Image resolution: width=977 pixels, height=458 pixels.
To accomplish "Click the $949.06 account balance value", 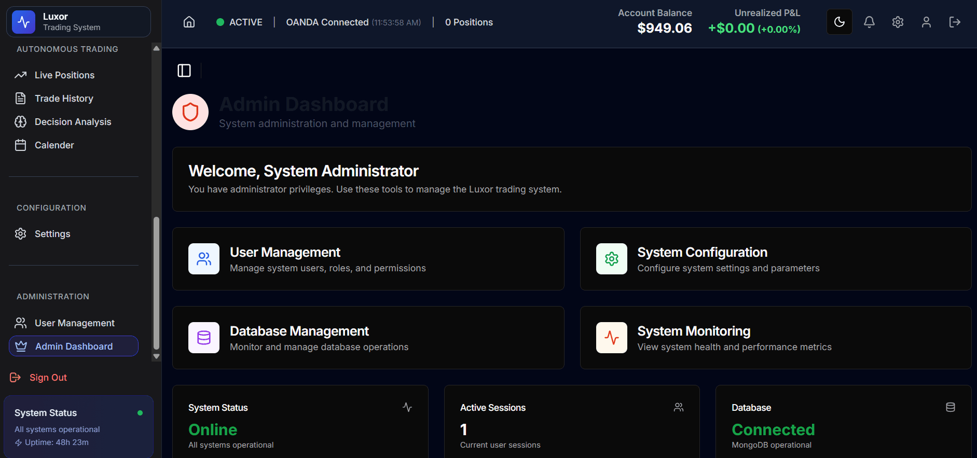I will point(665,28).
